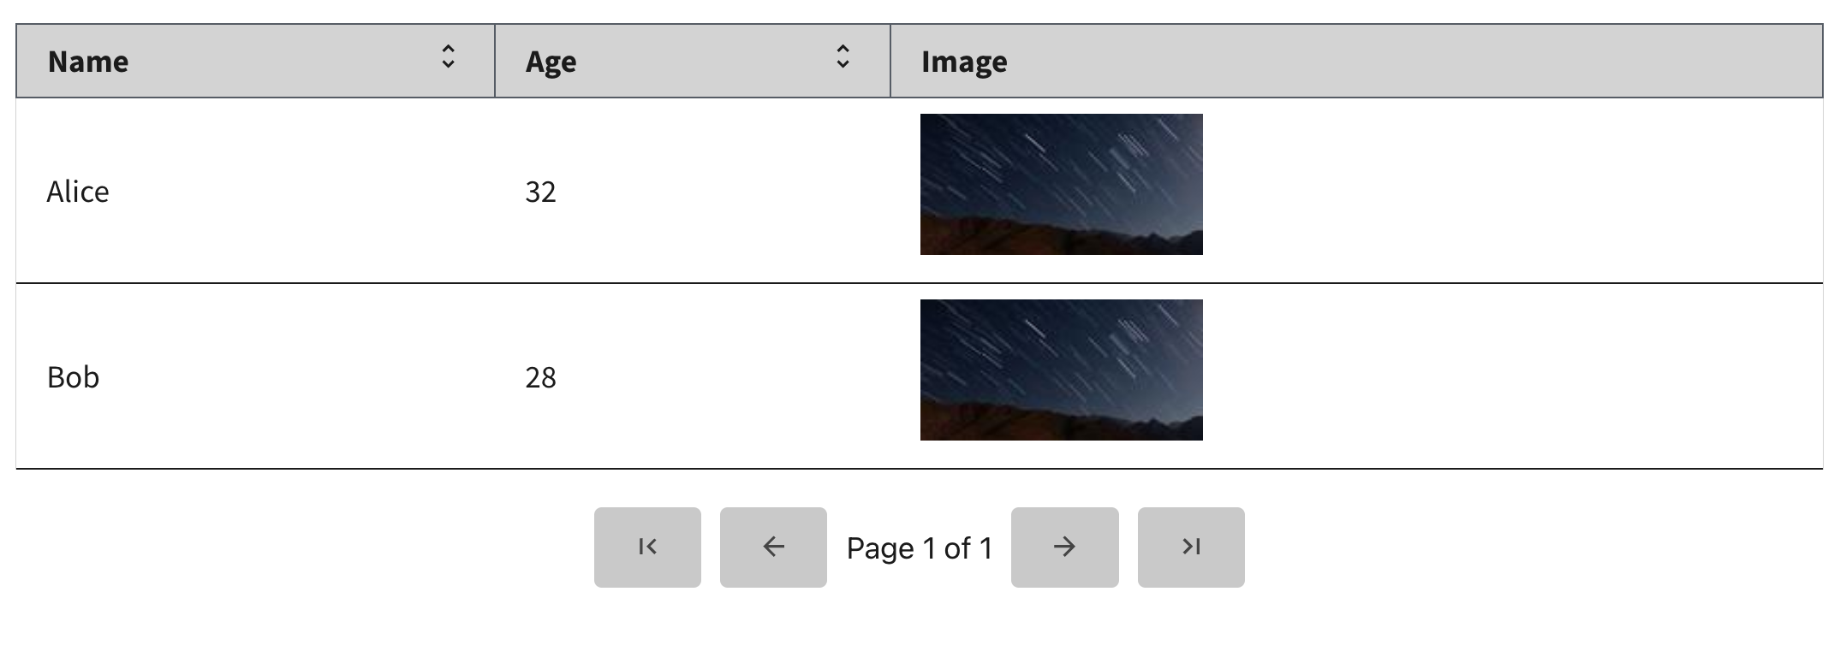
Task: Click the first-page pagination icon
Action: [647, 546]
